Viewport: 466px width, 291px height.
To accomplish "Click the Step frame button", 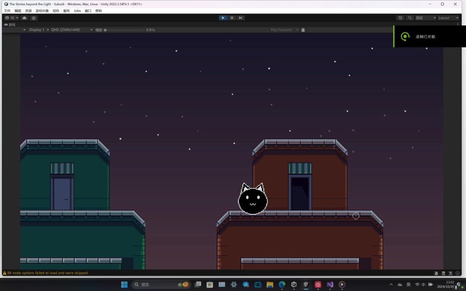I will pos(240,18).
